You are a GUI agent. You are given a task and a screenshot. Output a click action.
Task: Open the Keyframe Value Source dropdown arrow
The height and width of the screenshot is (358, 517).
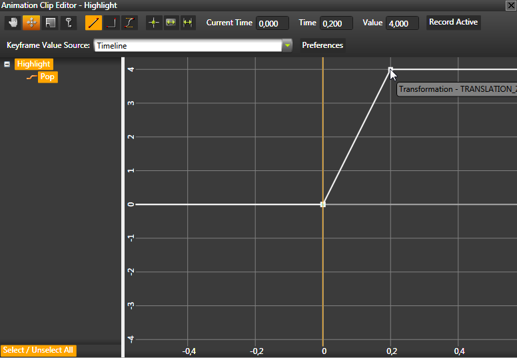click(x=287, y=46)
